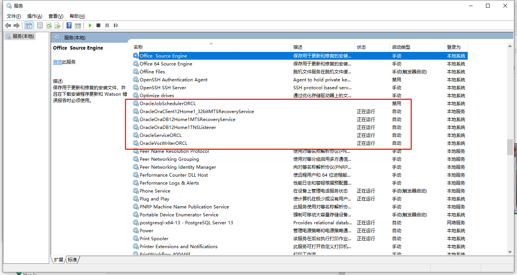Screen dimensions: 517x275
Task: Select Performance Logs & Alerts service
Action: pos(169,183)
